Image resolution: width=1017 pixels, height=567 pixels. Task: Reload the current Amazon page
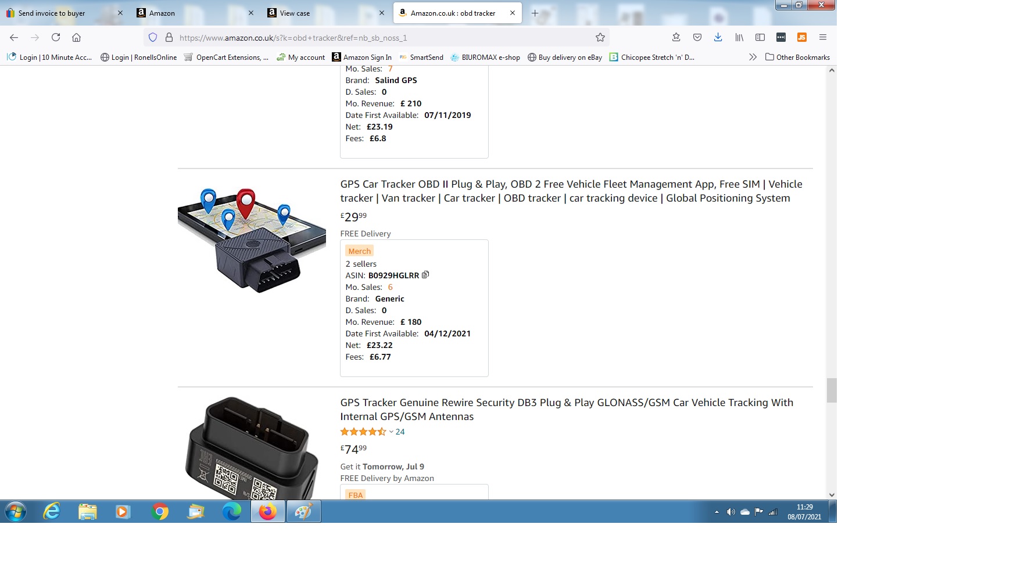pyautogui.click(x=56, y=37)
